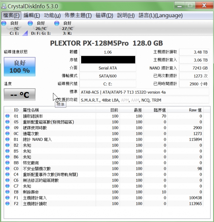The height and width of the screenshot is (222, 214).
Task: Click the threshold value 10 for 剩餘壽命
Action: tap(164, 192)
